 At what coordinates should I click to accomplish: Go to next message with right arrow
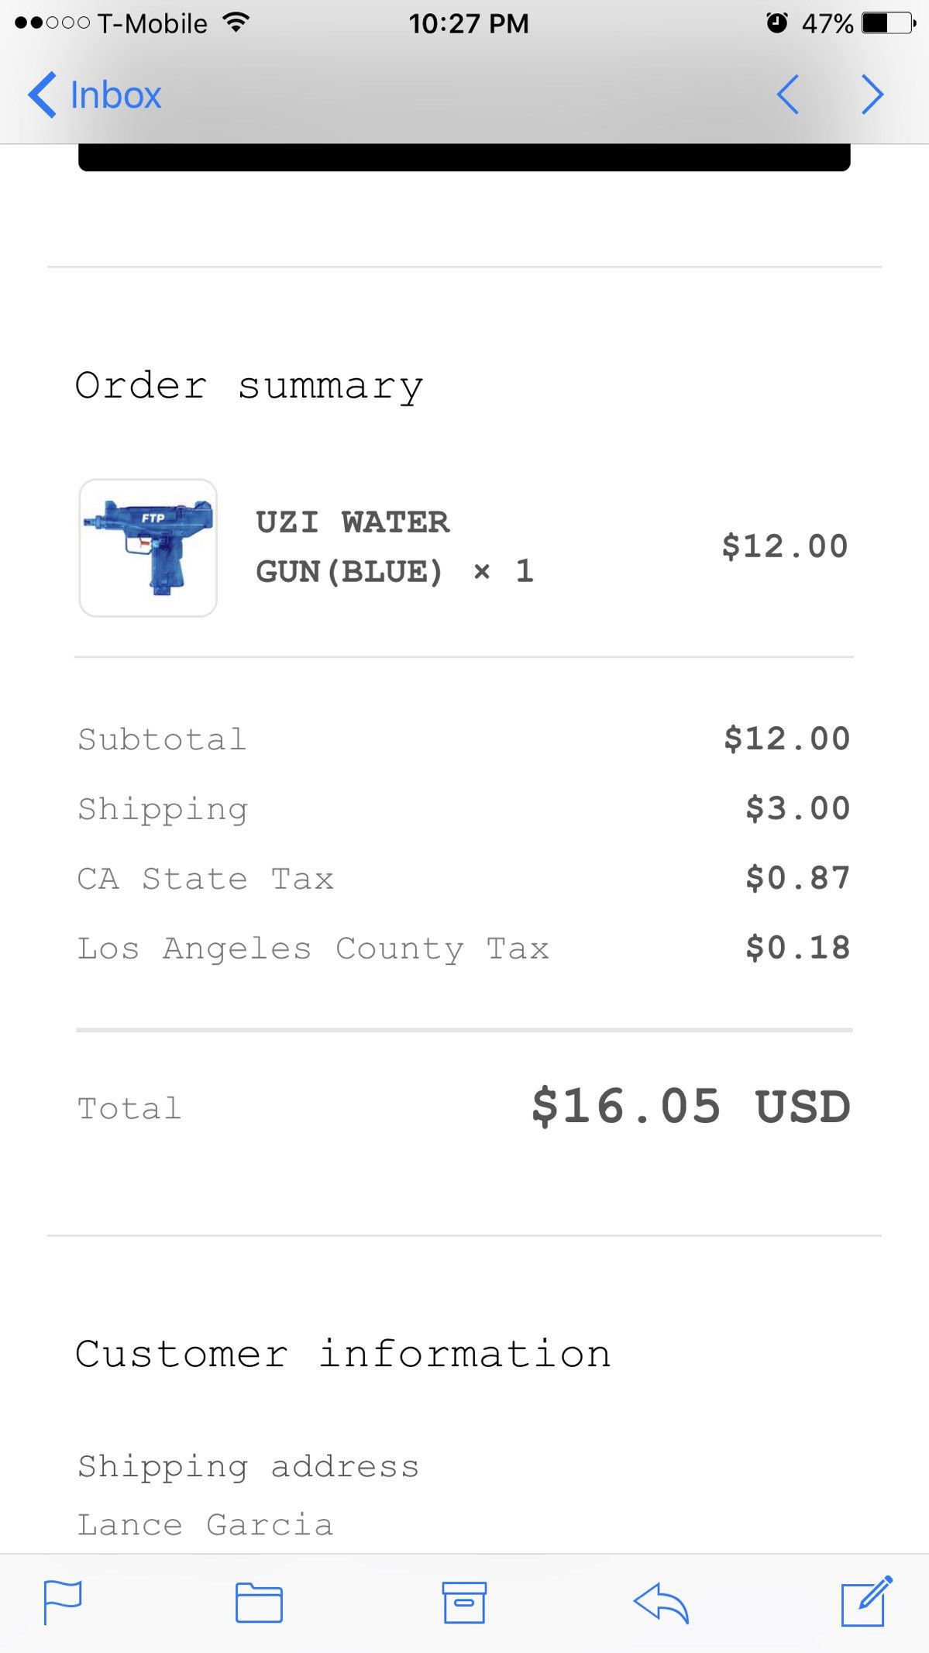pos(872,95)
